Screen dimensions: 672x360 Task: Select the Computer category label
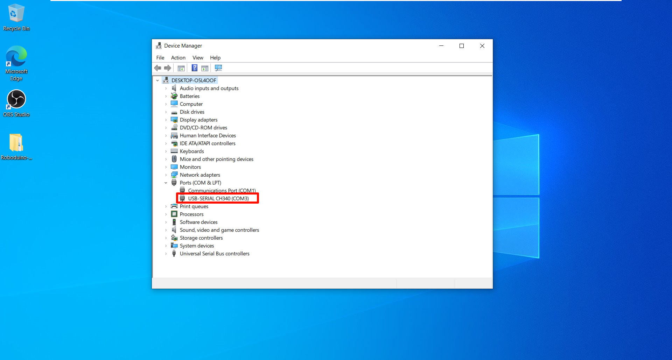tap(191, 104)
